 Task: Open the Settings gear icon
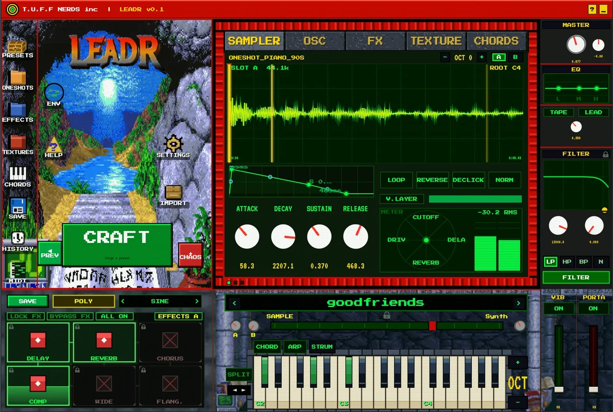point(173,143)
